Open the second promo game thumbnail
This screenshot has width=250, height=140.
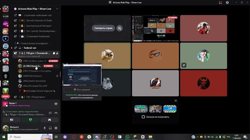pos(155,109)
